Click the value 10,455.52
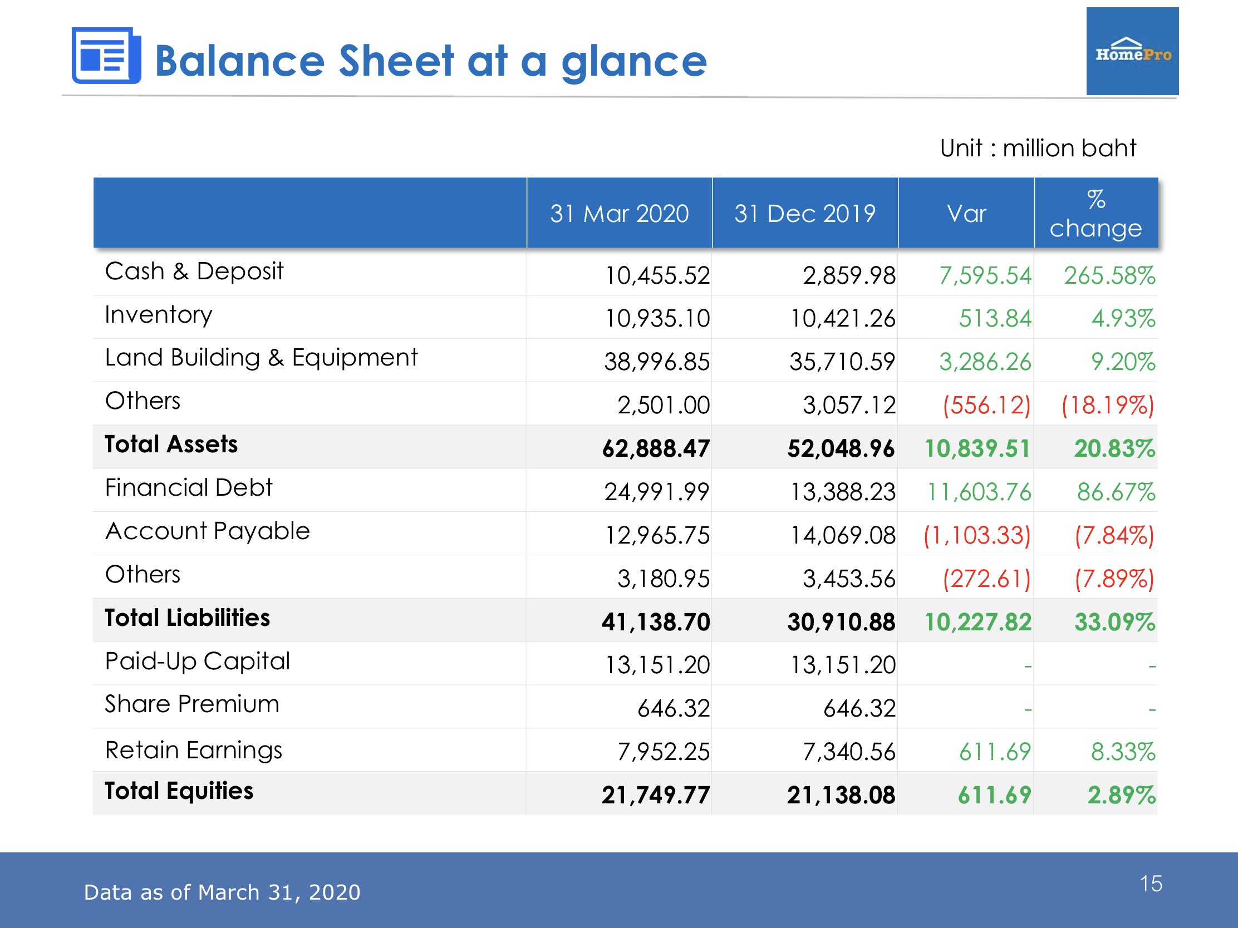The width and height of the screenshot is (1238, 928). click(657, 276)
